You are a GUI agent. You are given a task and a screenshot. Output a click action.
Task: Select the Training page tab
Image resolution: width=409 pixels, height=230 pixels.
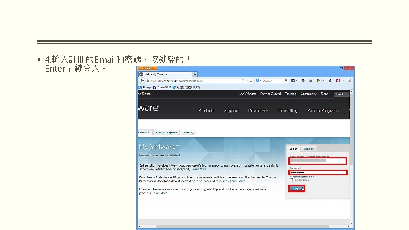tap(188, 132)
